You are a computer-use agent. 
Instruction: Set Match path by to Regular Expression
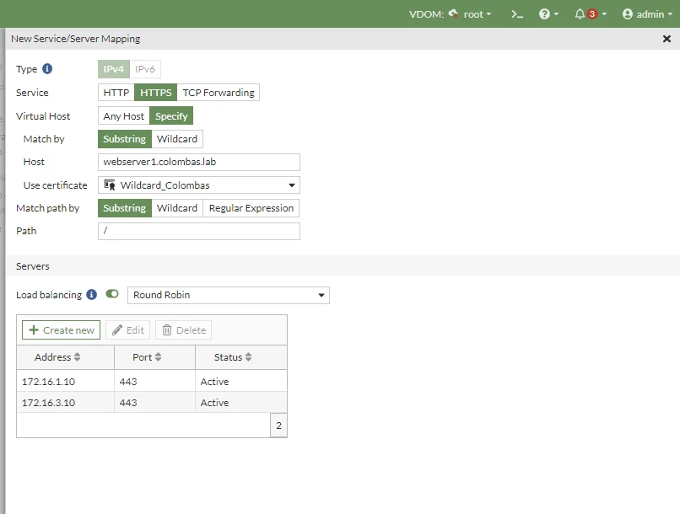251,208
